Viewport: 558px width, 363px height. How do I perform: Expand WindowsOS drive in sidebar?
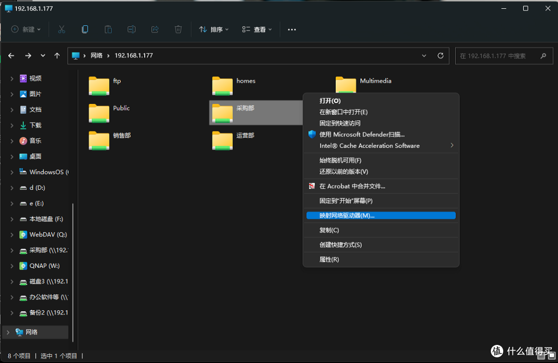12,172
